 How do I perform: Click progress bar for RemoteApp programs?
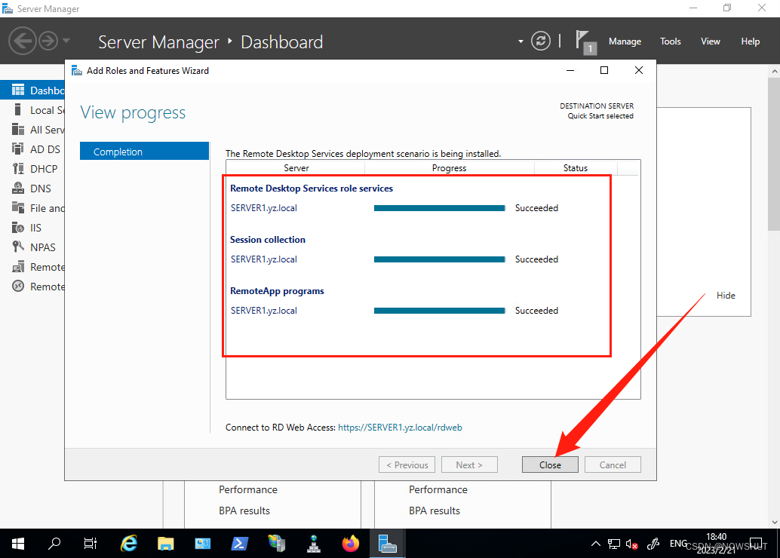440,311
